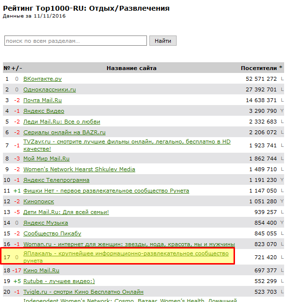Viewport: 289px width, 302px height.
Task: Open the Rutube - лучшее видео link
Action: pos(59,281)
